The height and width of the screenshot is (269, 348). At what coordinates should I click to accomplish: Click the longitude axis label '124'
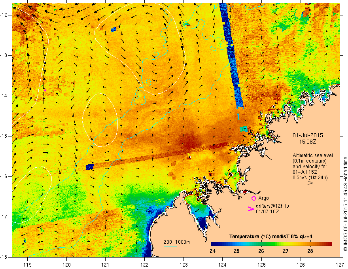tap(223, 265)
